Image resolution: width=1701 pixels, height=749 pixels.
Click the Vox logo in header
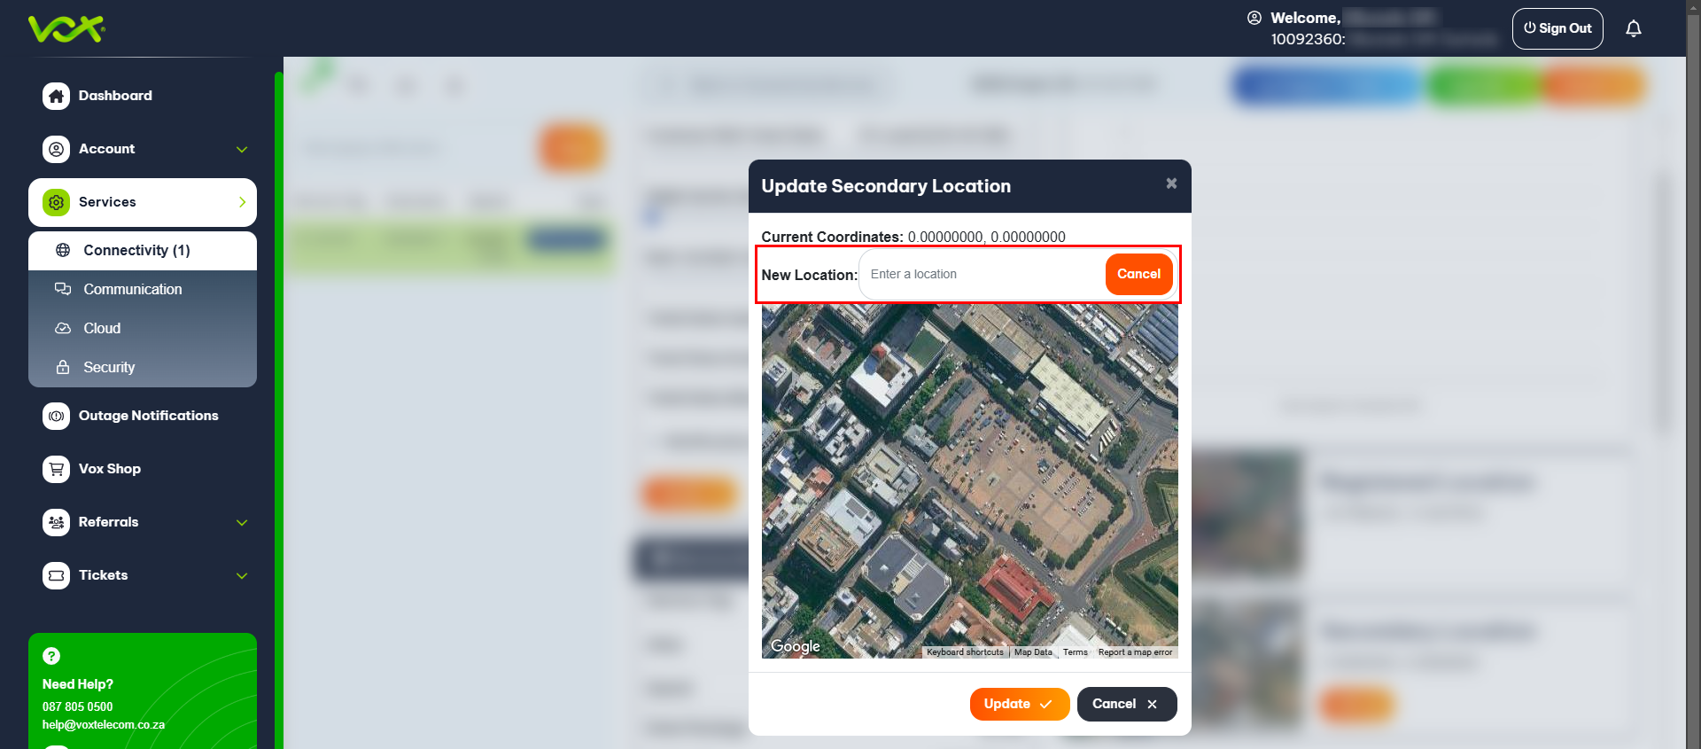pyautogui.click(x=66, y=29)
